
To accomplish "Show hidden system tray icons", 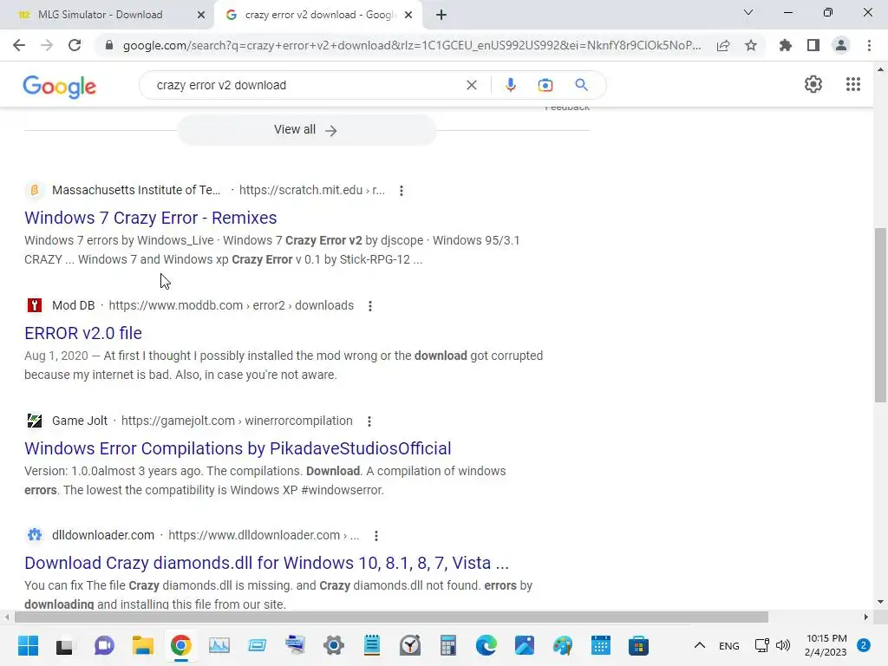I will coord(700,645).
